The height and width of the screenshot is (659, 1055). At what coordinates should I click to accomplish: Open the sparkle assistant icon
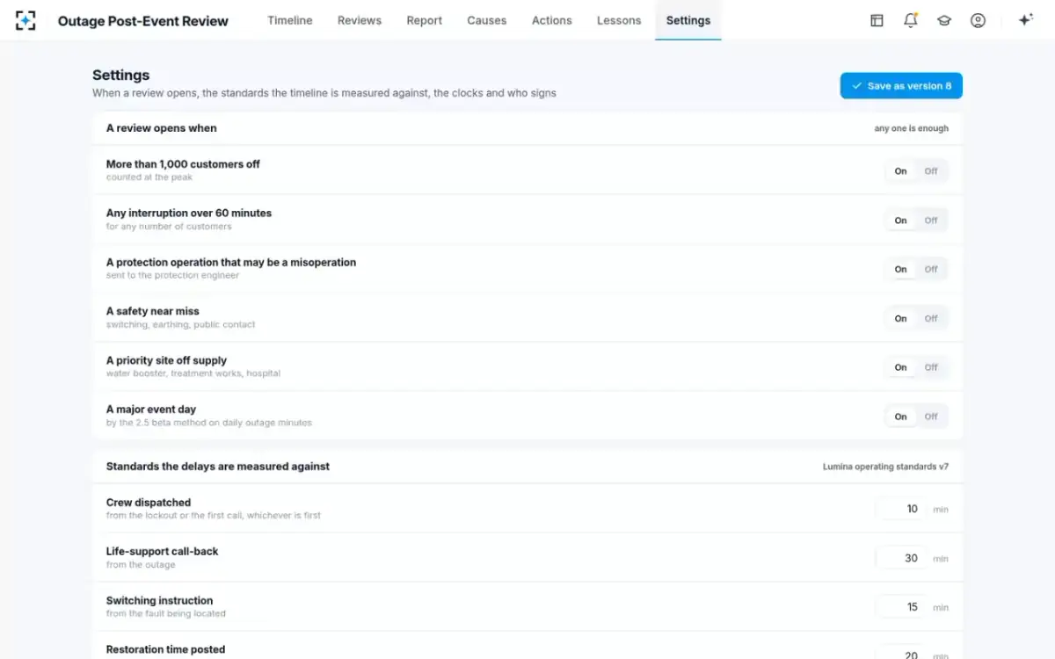pyautogui.click(x=1025, y=20)
